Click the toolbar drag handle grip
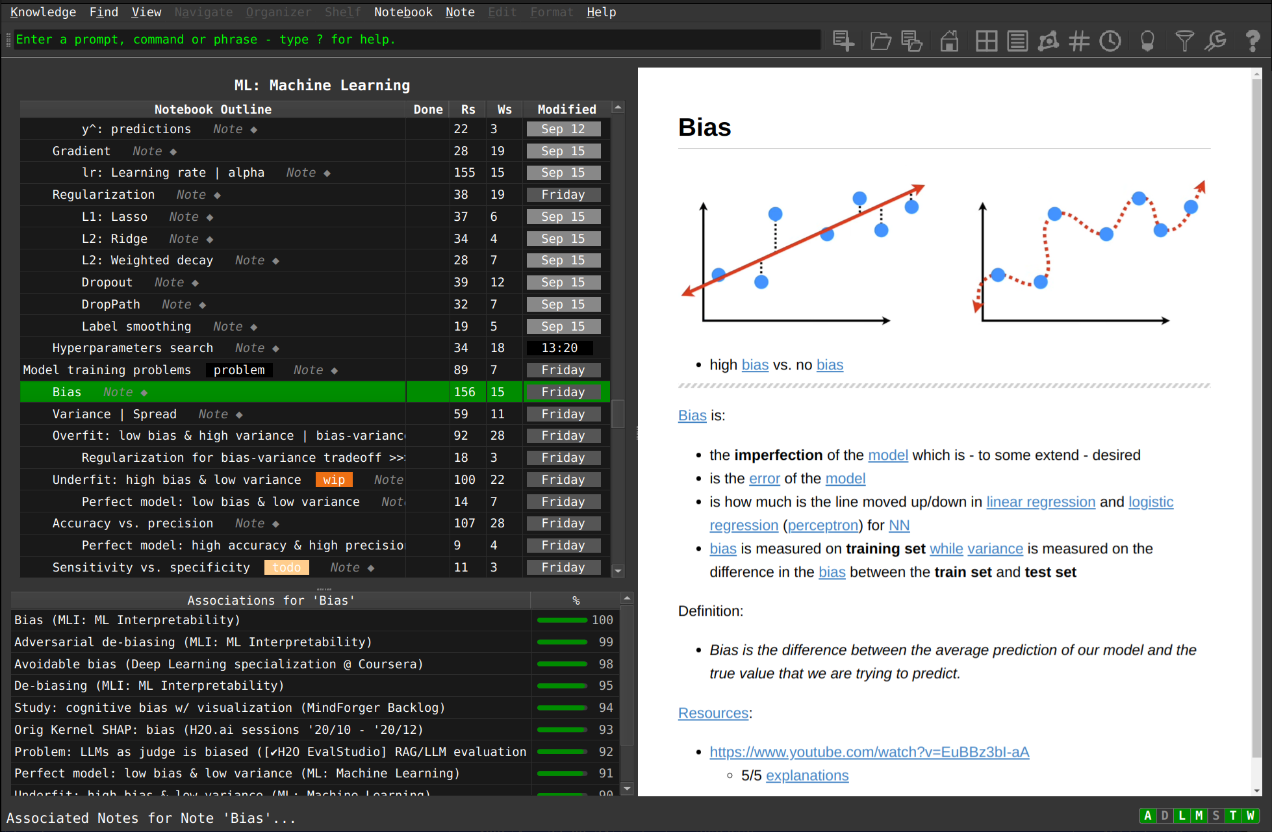The width and height of the screenshot is (1272, 832). tap(8, 40)
